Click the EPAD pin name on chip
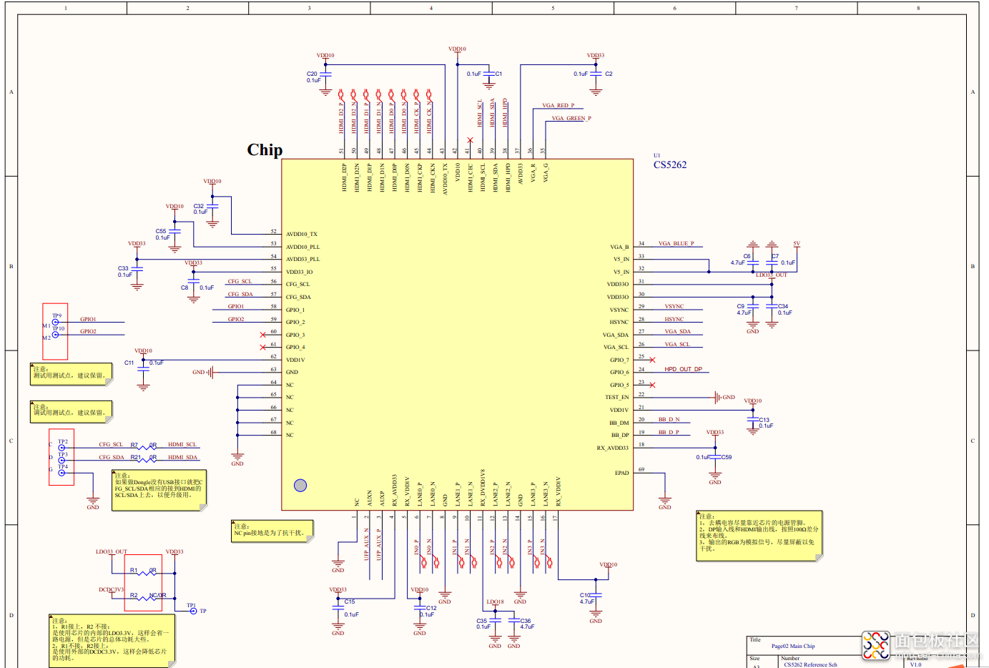Image resolution: width=989 pixels, height=668 pixels. 622,473
